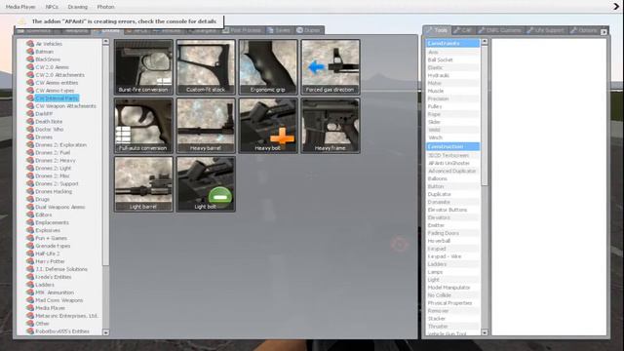Open the NPCs menu in top bar
This screenshot has width=624, height=351.
52,7
